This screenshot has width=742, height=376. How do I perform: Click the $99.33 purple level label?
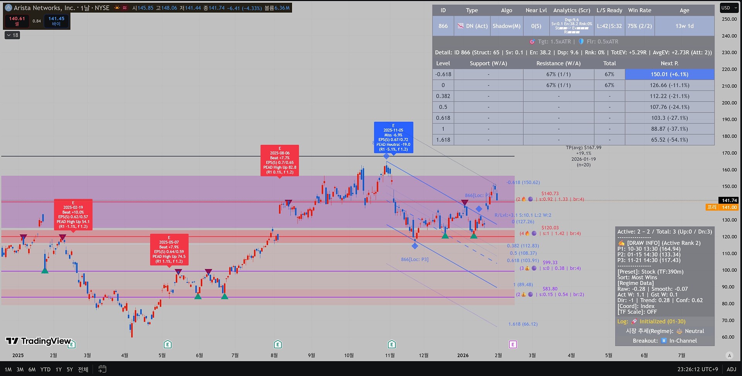point(550,263)
